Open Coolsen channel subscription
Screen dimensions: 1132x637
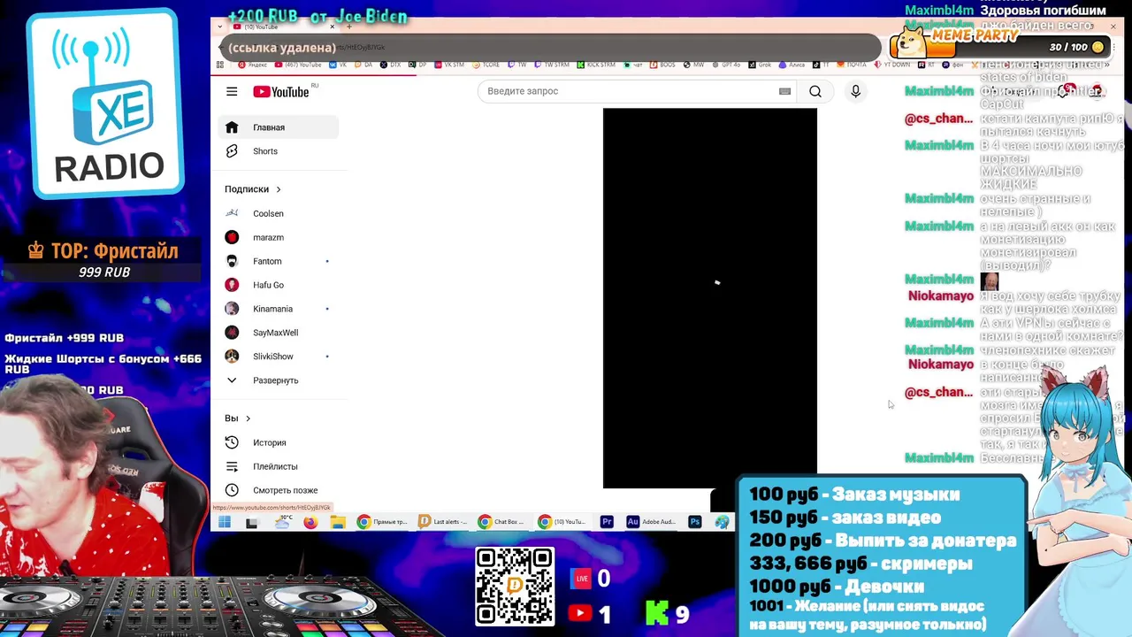click(x=279, y=213)
